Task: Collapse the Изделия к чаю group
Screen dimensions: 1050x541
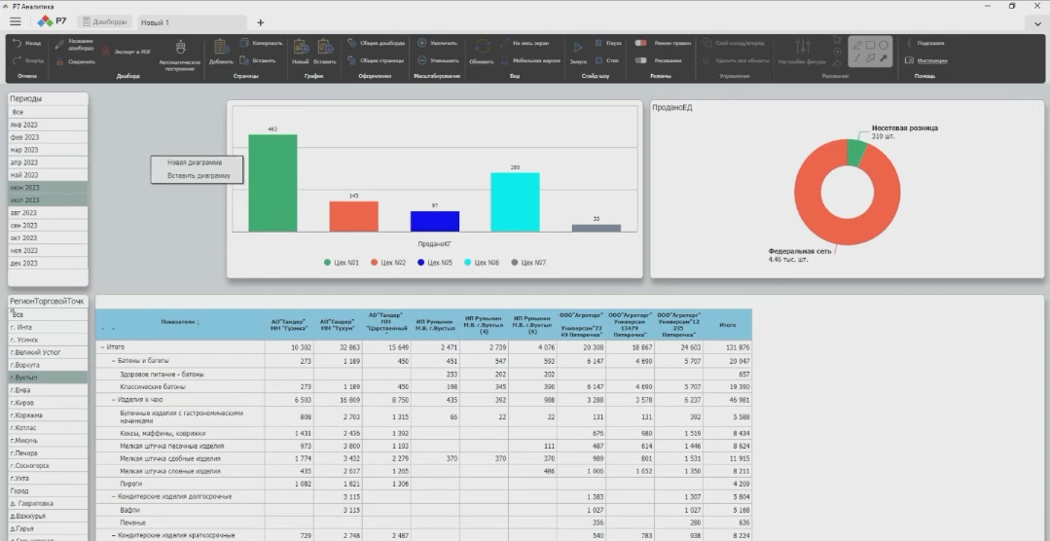Action: point(114,399)
